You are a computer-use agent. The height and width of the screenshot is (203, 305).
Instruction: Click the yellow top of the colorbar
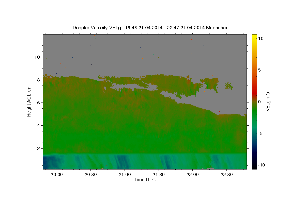coord(254,36)
